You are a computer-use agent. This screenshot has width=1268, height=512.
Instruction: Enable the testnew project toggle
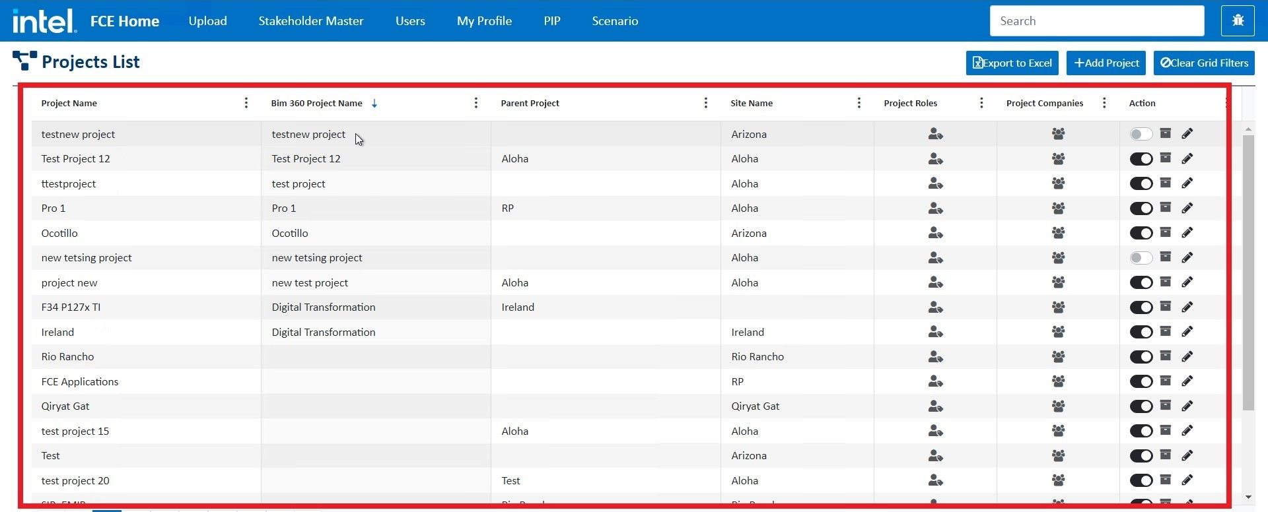pos(1141,135)
